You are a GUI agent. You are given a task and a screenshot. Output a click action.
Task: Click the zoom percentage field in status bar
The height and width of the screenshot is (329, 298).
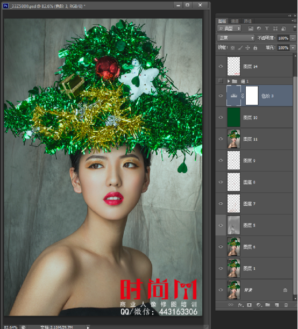[11, 327]
